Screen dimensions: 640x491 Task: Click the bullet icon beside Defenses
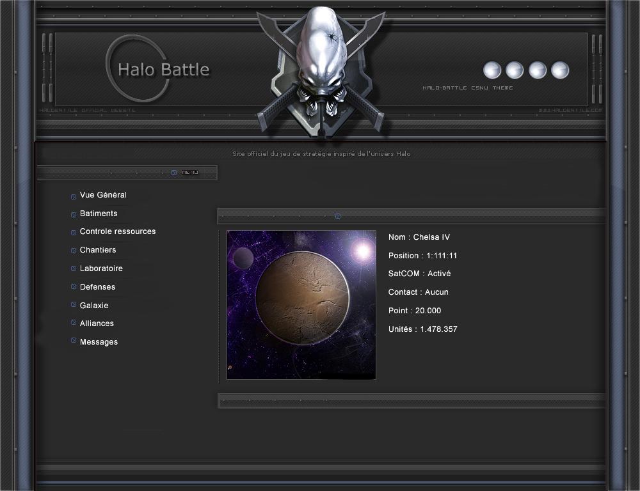tap(74, 286)
